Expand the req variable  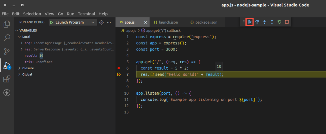pos(22,43)
